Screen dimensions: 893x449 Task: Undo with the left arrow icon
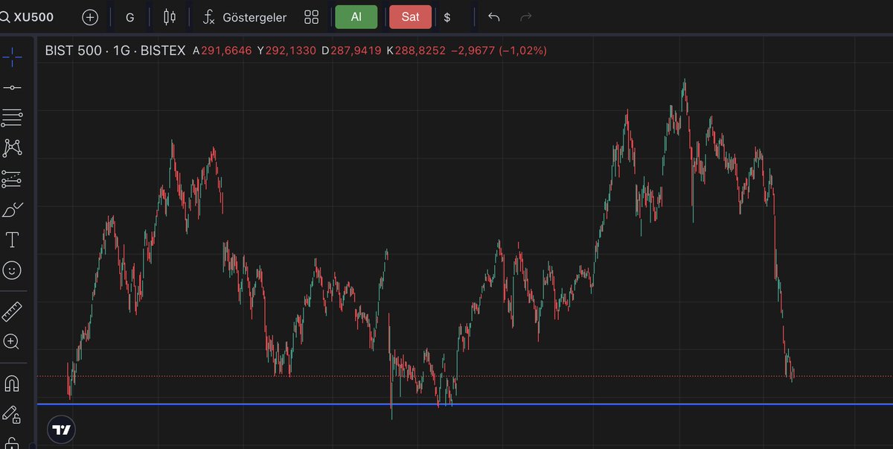493,16
